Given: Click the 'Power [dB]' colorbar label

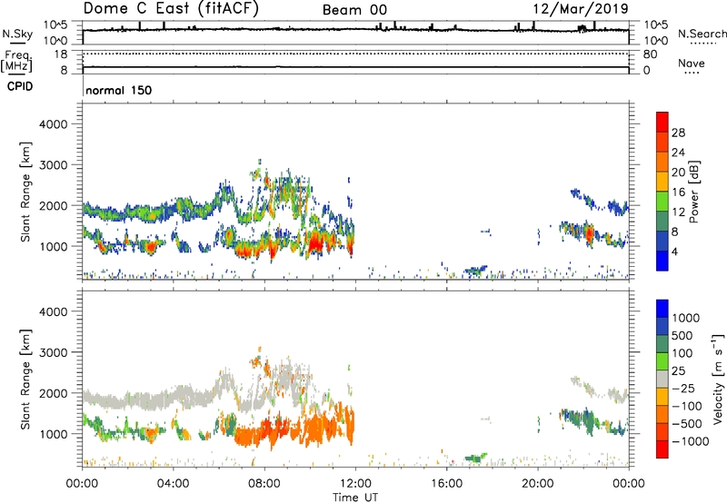Looking at the screenshot, I should point(693,192).
